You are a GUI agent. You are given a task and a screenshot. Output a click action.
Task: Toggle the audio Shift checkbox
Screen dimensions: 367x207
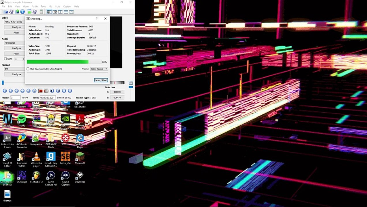pyautogui.click(x=5, y=59)
